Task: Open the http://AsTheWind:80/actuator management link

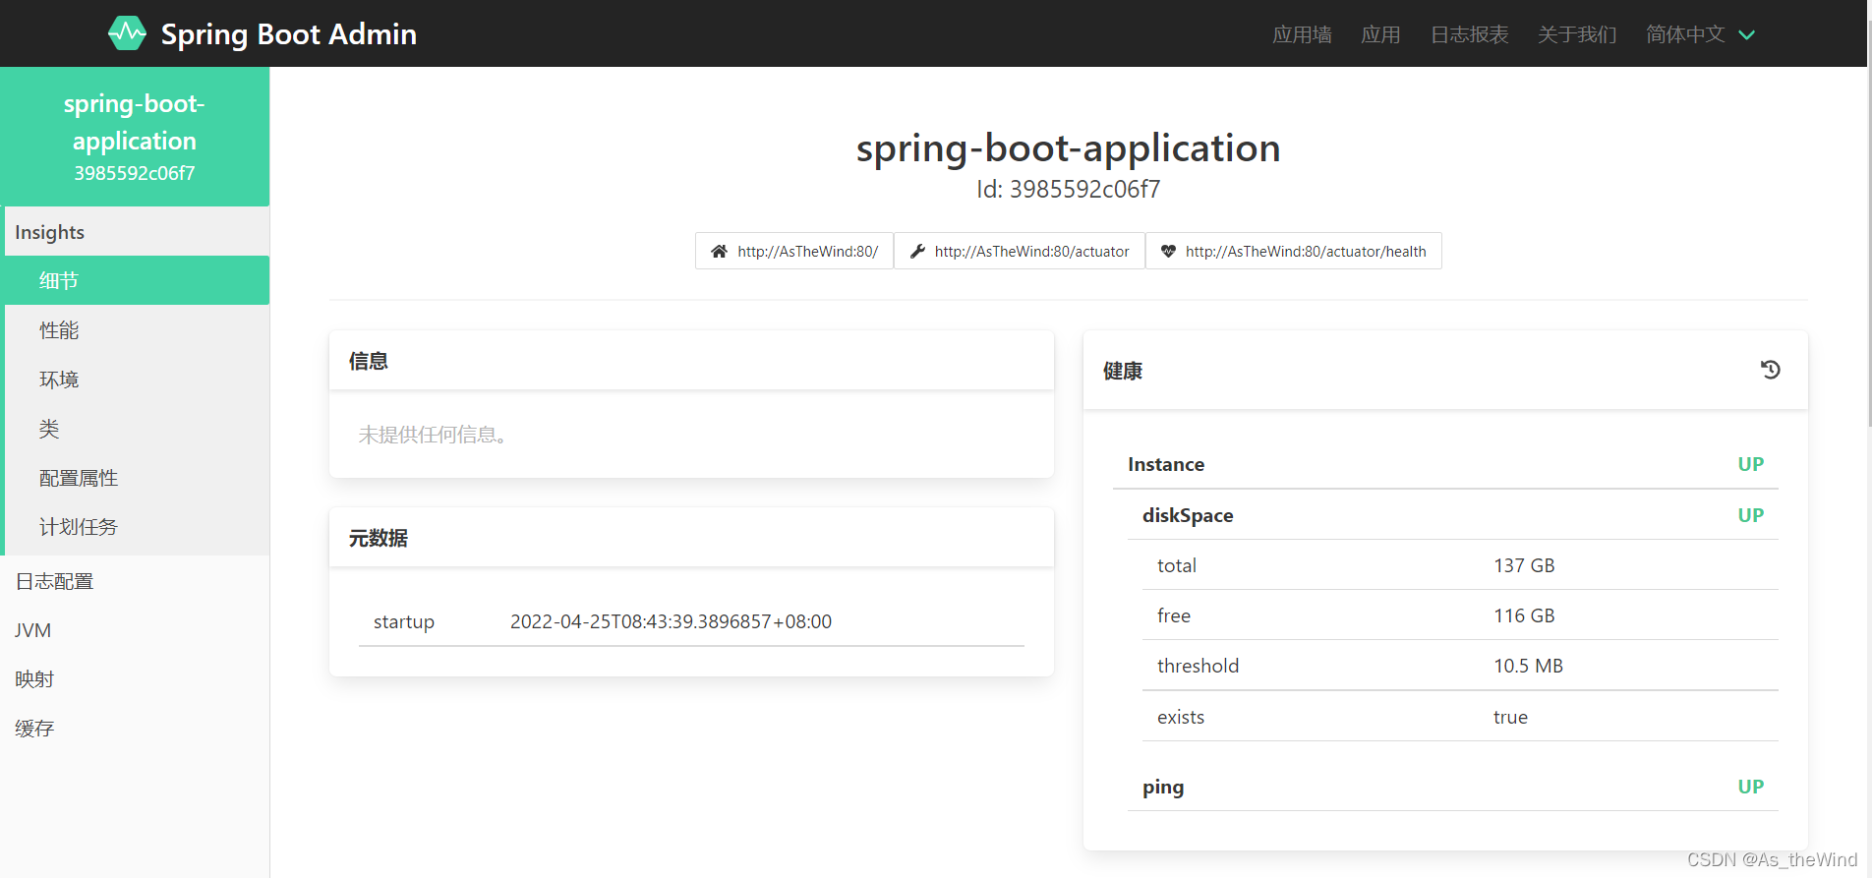Action: click(1020, 251)
